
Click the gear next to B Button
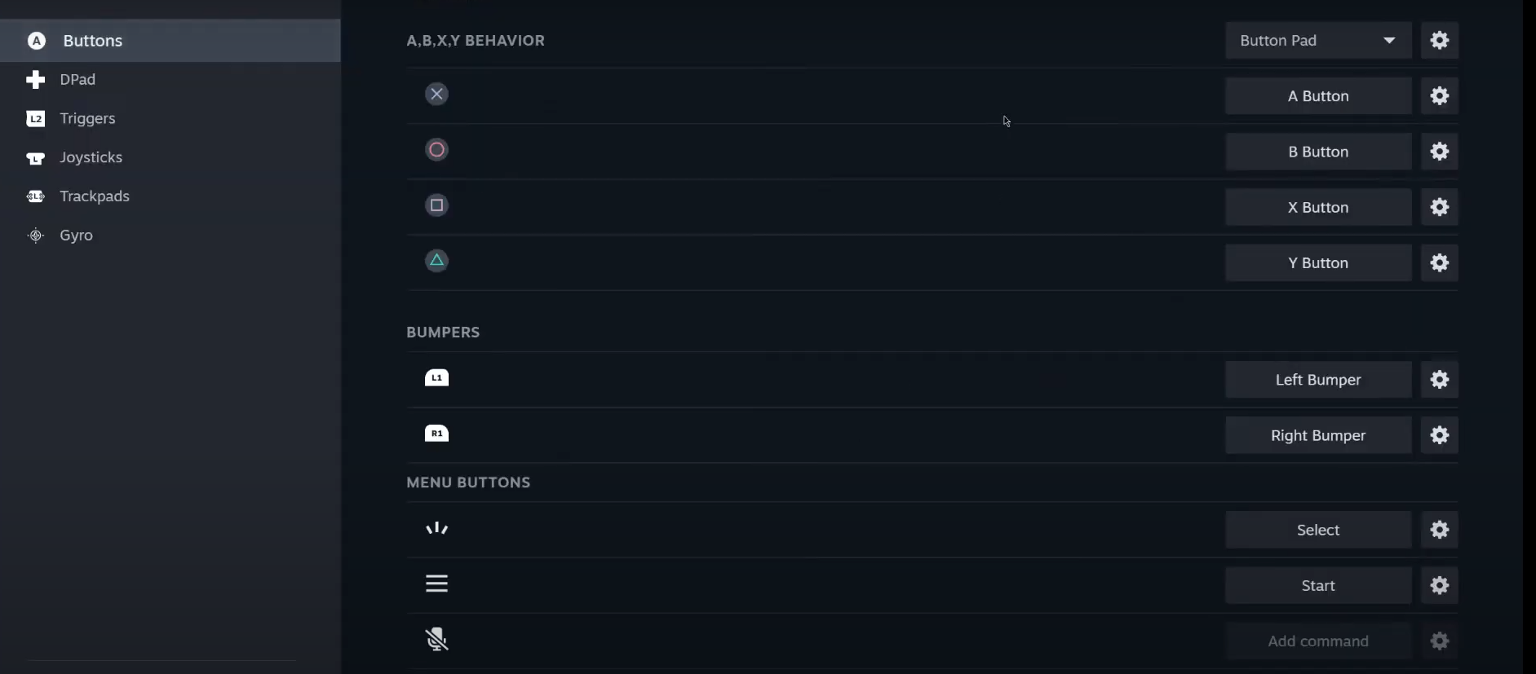(1440, 152)
